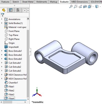
Task: Click the Annotations folder icon
Action: 6,19
